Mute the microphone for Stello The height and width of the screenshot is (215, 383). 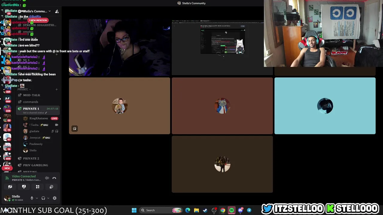coord(32,198)
